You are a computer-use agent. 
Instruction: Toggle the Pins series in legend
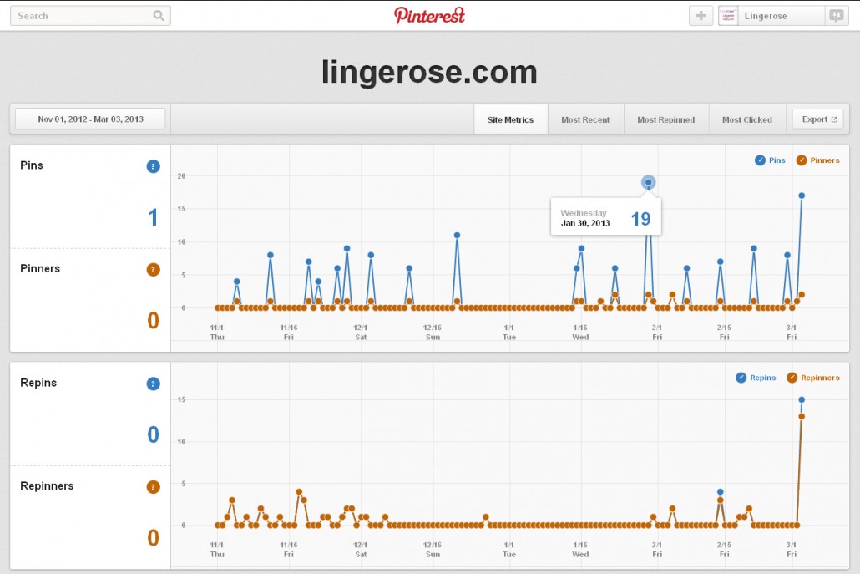pyautogui.click(x=770, y=160)
